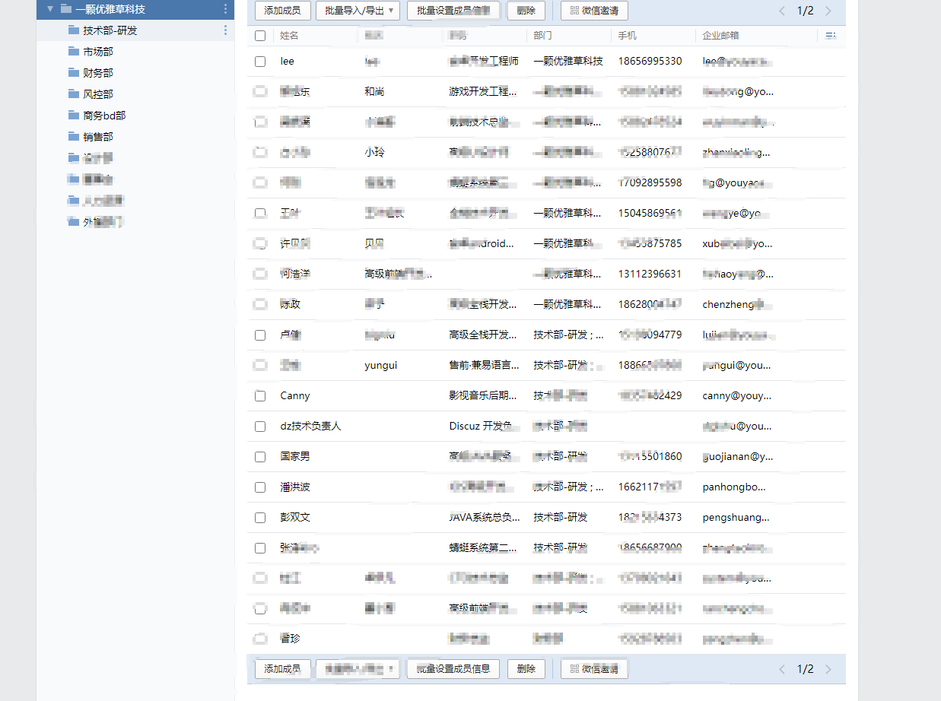Open the 批量导入/导出 dropdown in top toolbar
Viewport: 941px width, 701px height.
358,11
